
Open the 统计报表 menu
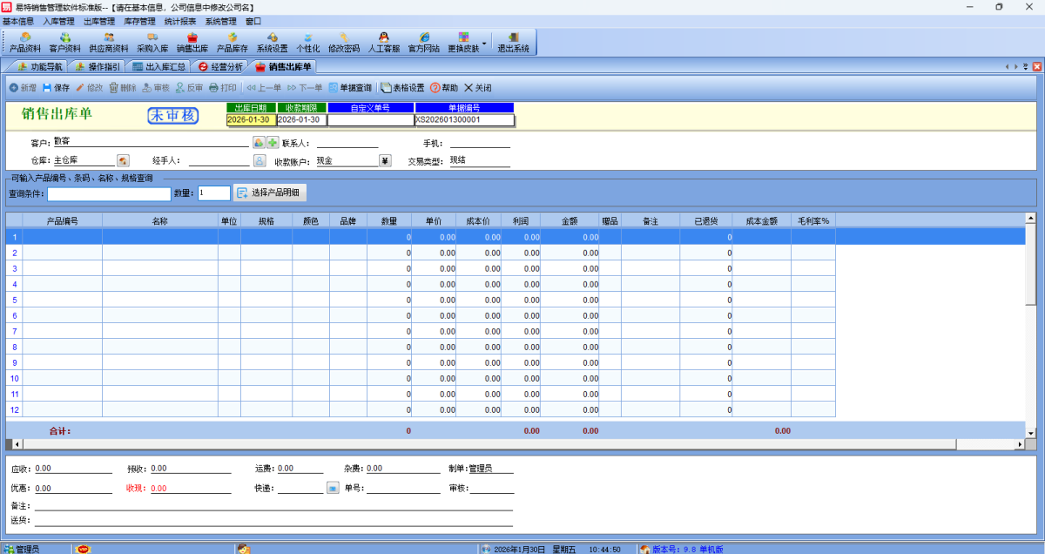(180, 21)
